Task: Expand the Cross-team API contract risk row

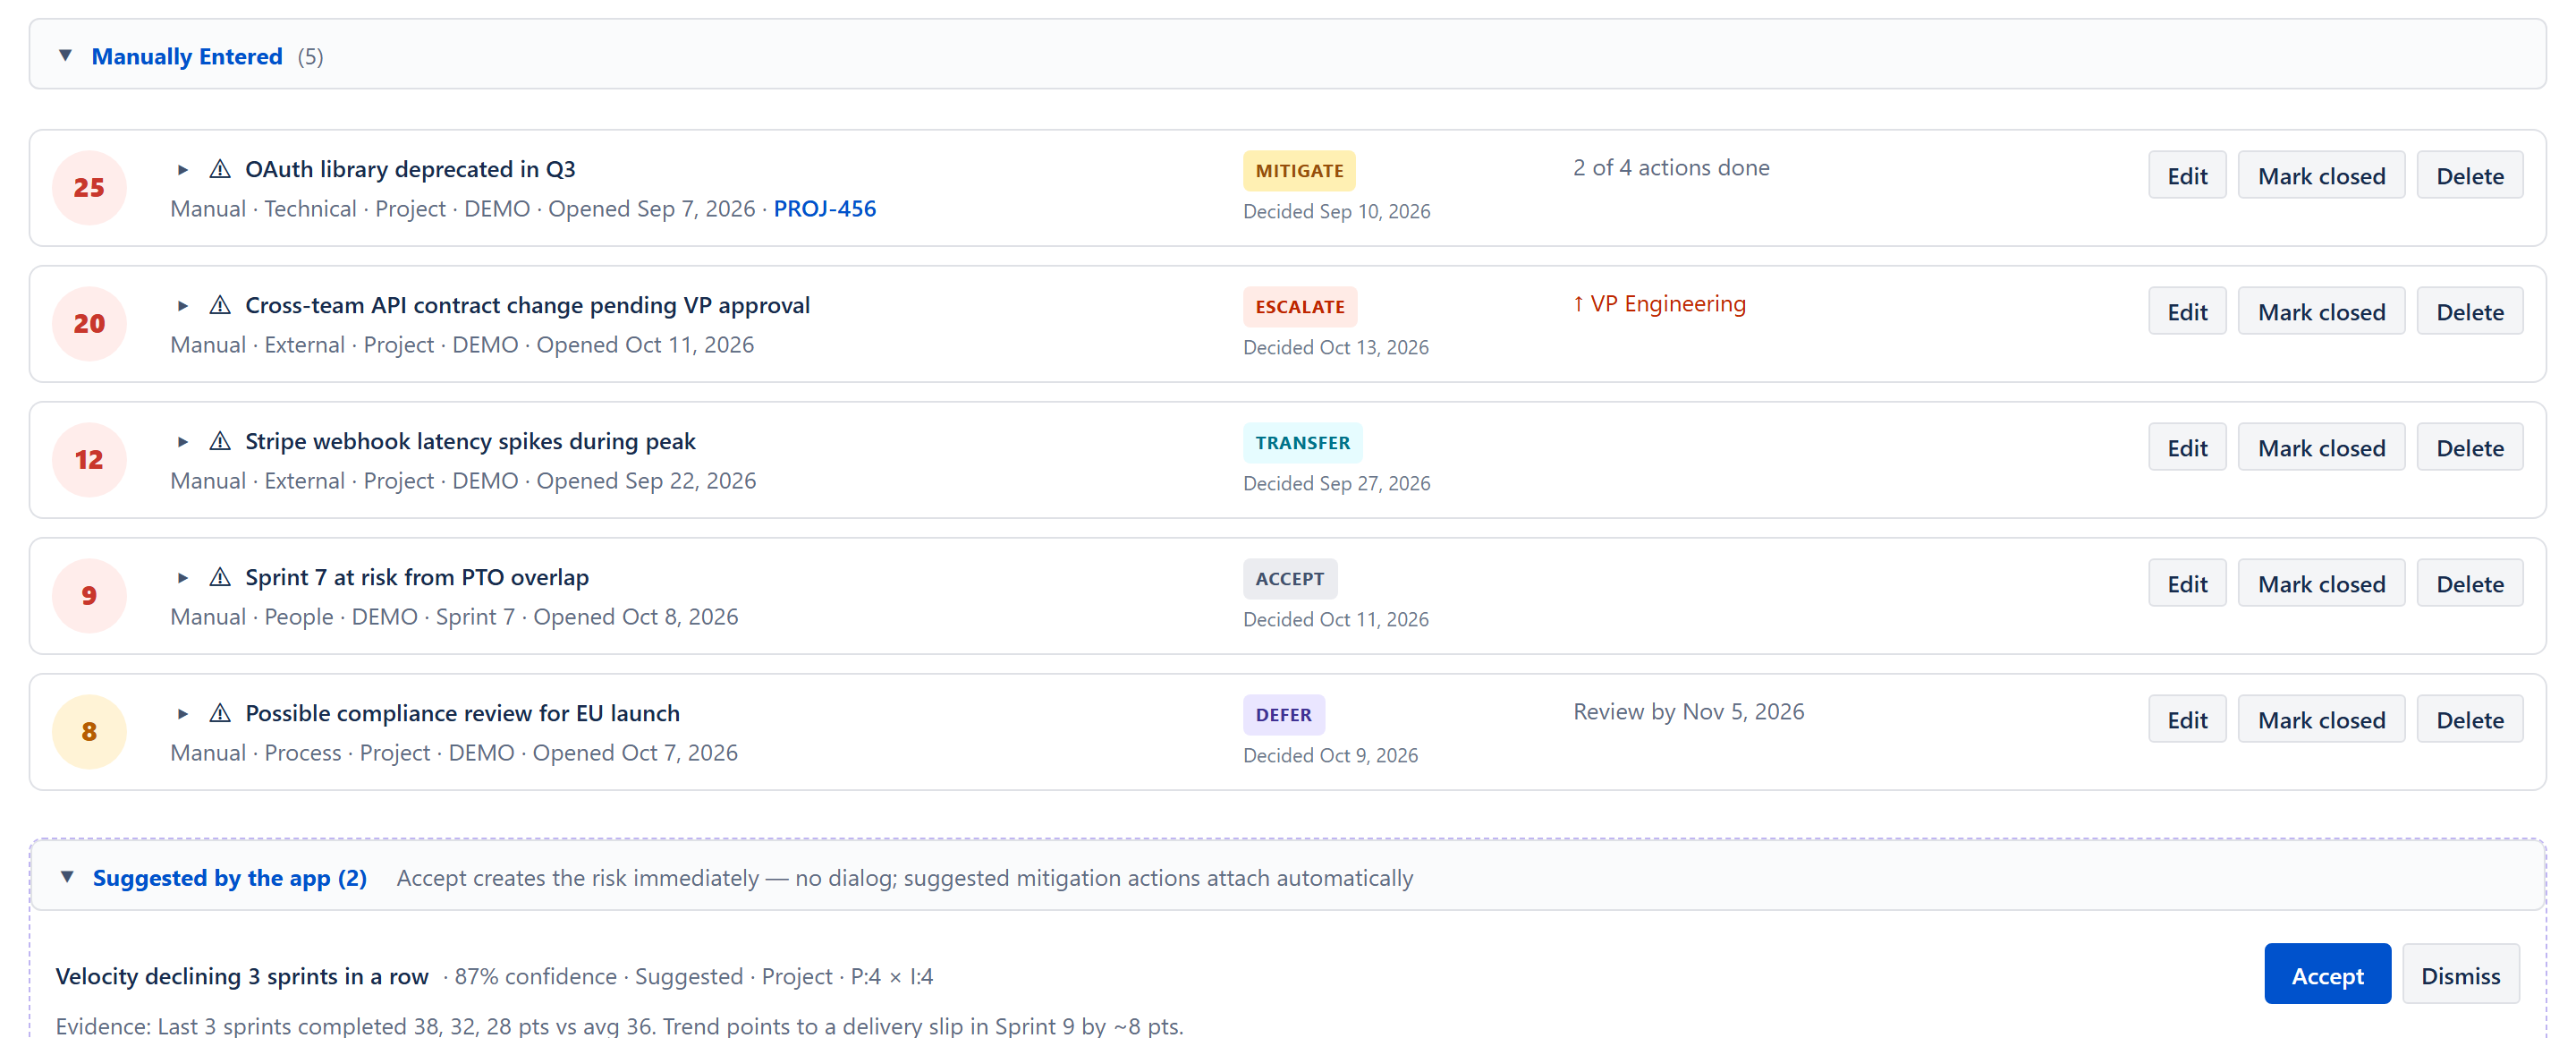Action: [x=182, y=306]
